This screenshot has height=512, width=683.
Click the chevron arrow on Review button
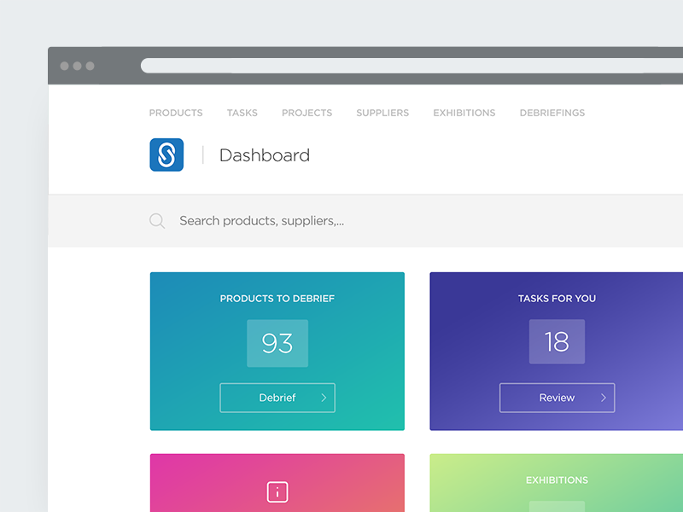pyautogui.click(x=604, y=398)
